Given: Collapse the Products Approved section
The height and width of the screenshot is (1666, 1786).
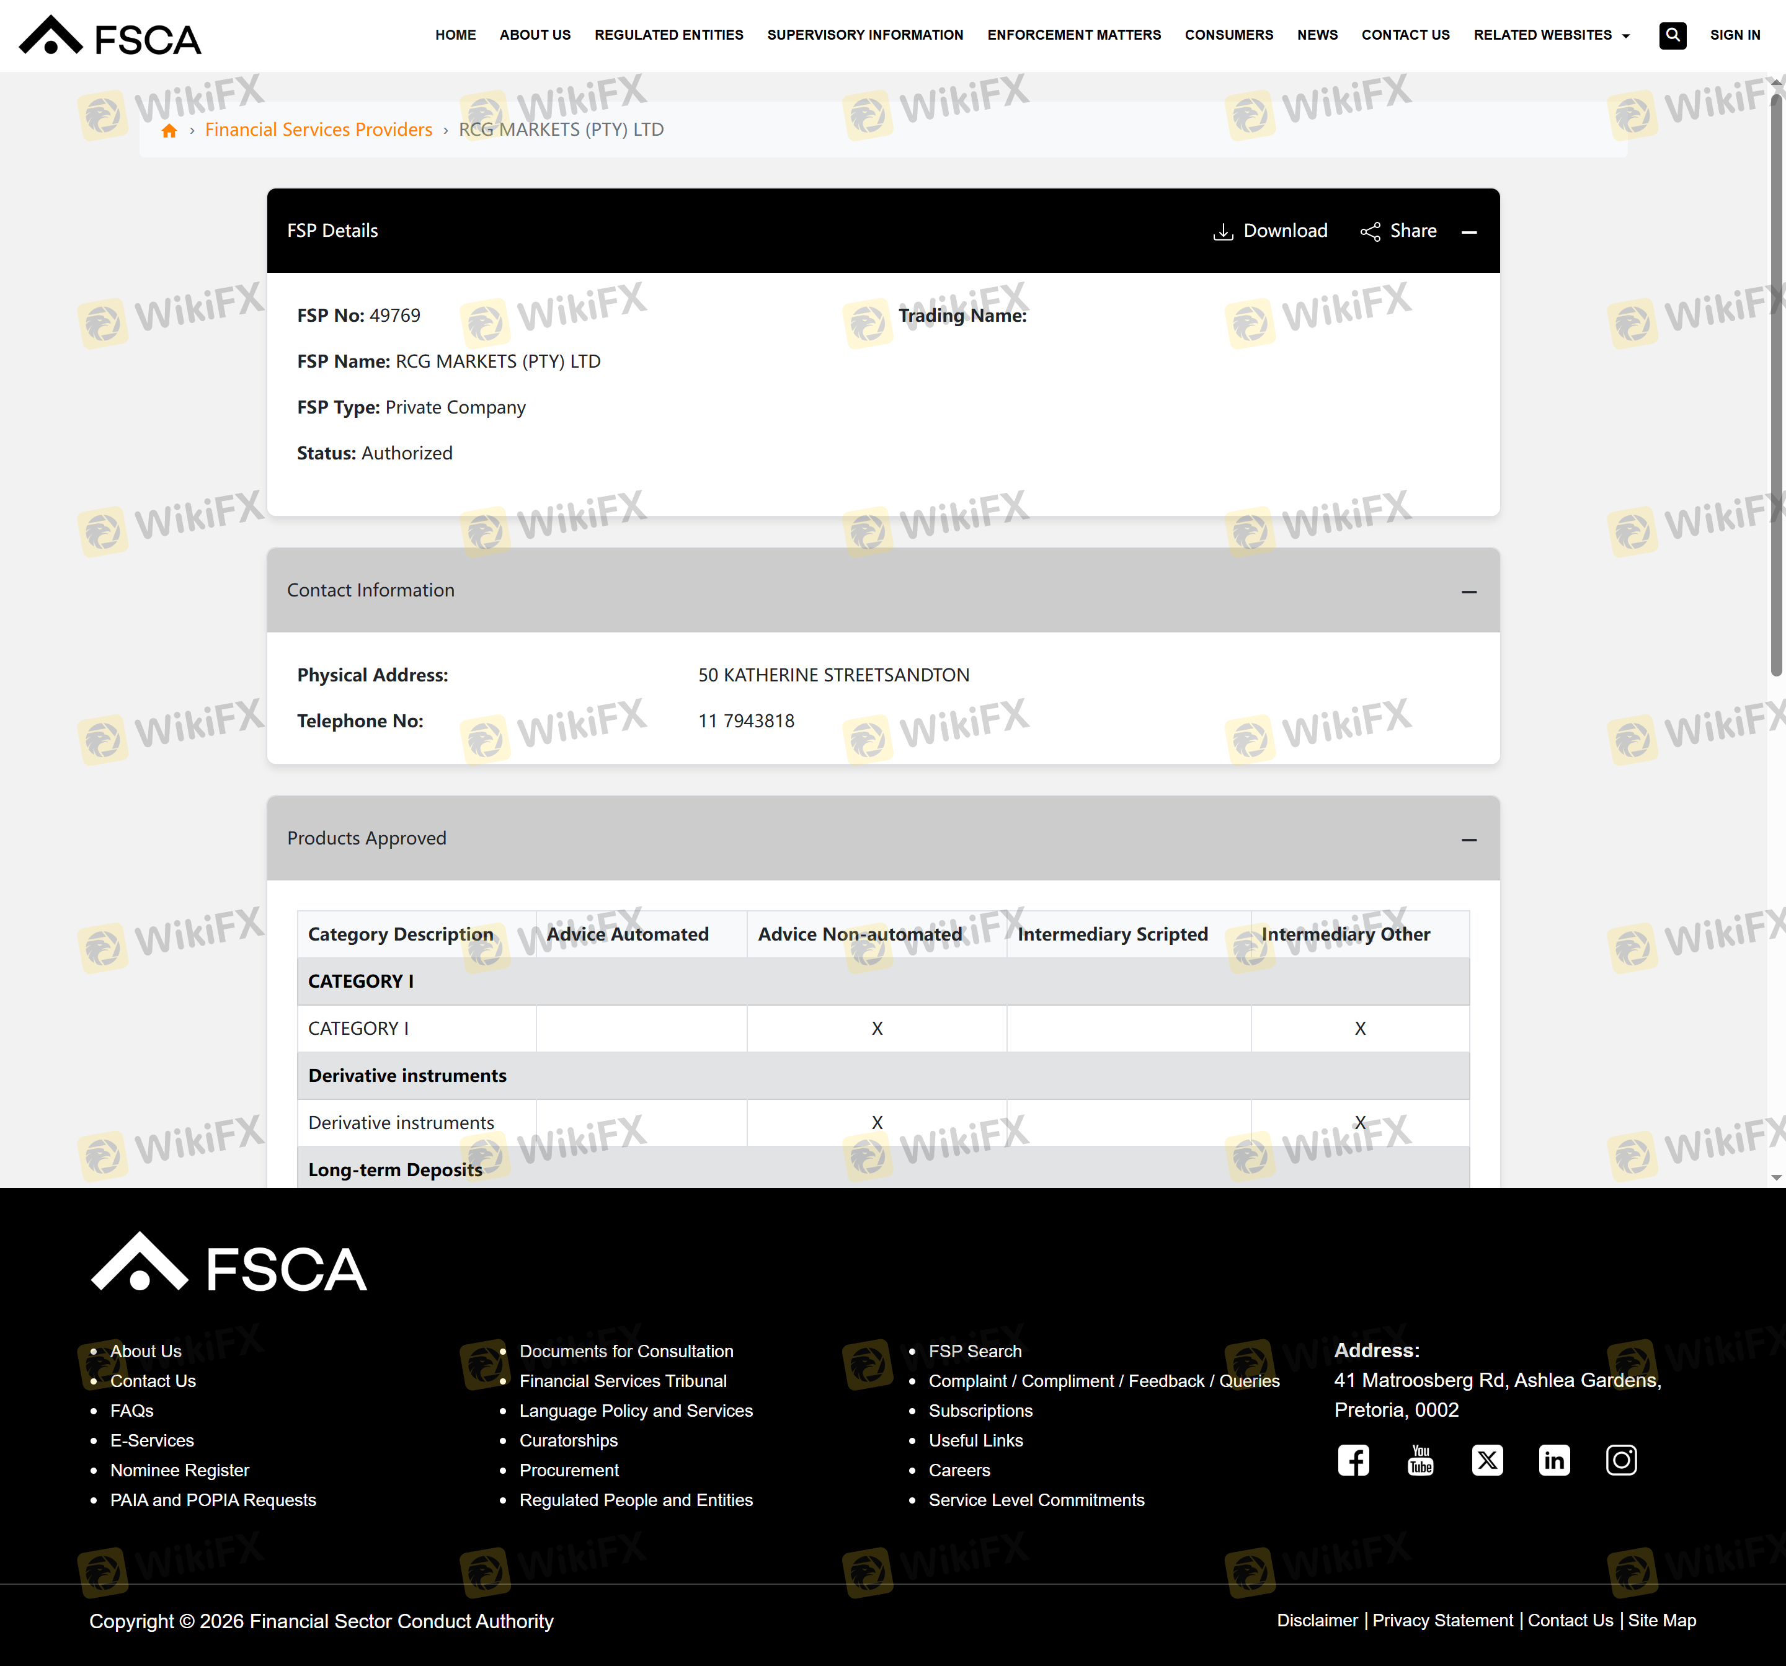Looking at the screenshot, I should pos(1469,839).
